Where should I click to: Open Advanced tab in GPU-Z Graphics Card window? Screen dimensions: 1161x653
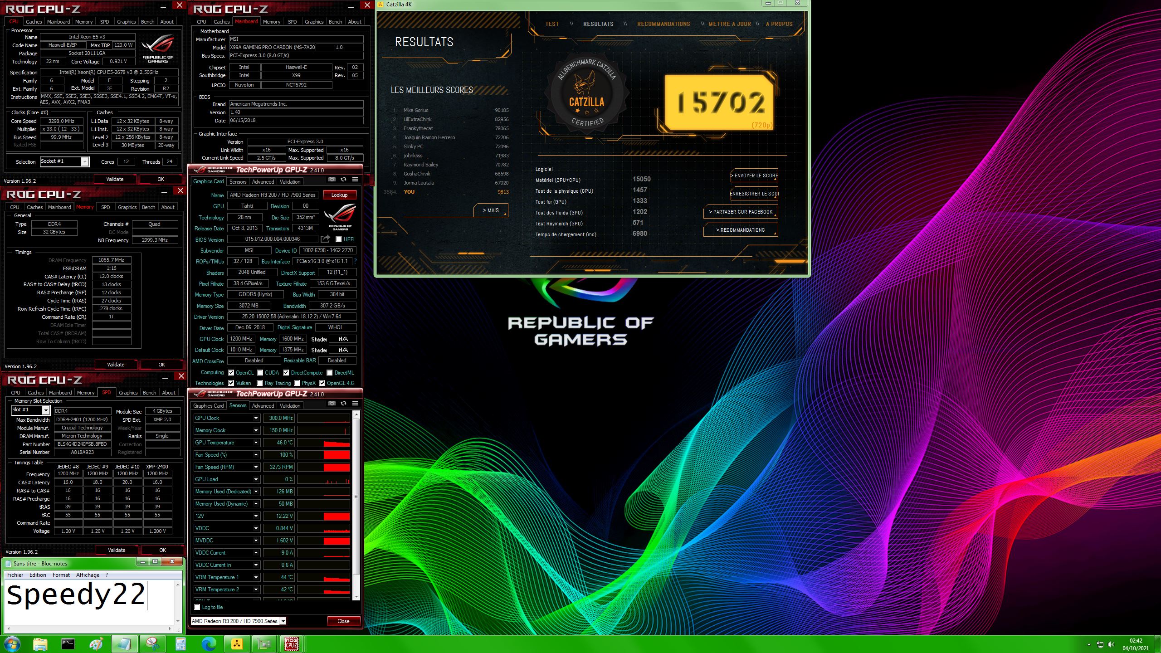[x=263, y=182]
